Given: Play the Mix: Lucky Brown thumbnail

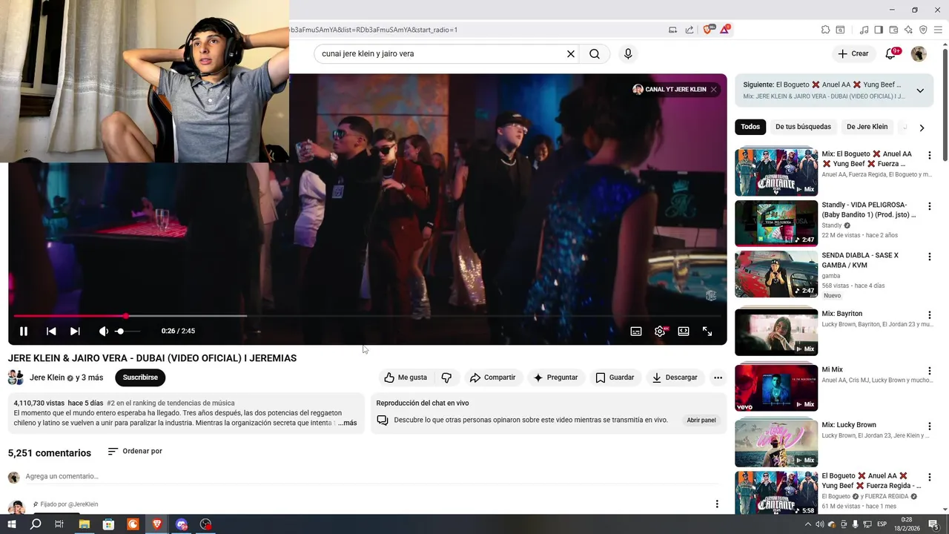Looking at the screenshot, I should pos(776,444).
